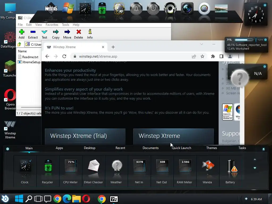Click Test in 7-Zip toolbar
This screenshot has height=204, width=272.
pos(44,34)
